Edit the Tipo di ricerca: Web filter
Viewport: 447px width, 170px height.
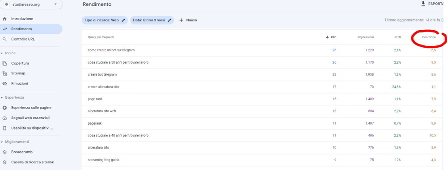click(105, 20)
